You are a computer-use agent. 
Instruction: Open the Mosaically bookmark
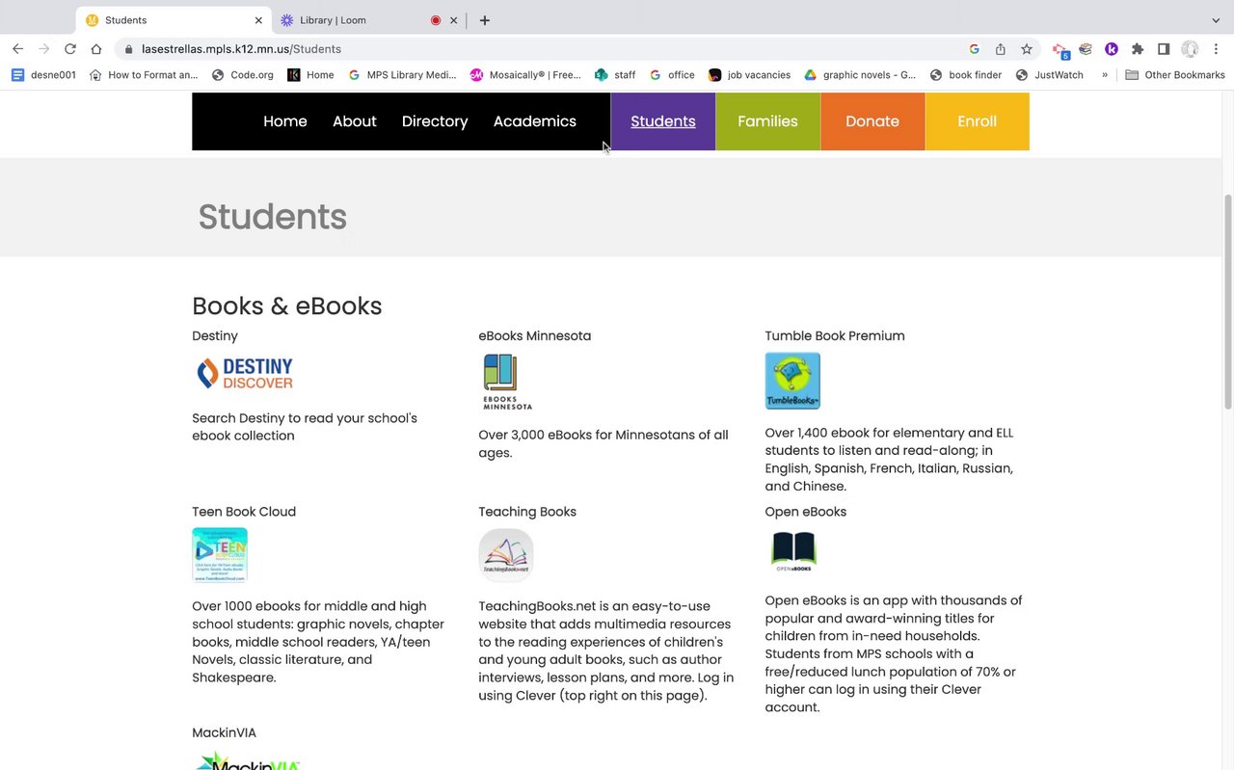pos(525,75)
